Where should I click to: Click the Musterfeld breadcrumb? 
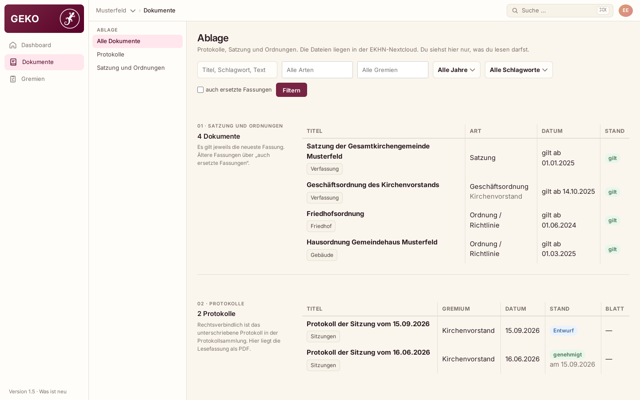click(111, 11)
